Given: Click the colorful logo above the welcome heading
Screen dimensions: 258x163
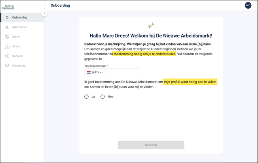Looking at the screenshot, I should click(x=151, y=25).
